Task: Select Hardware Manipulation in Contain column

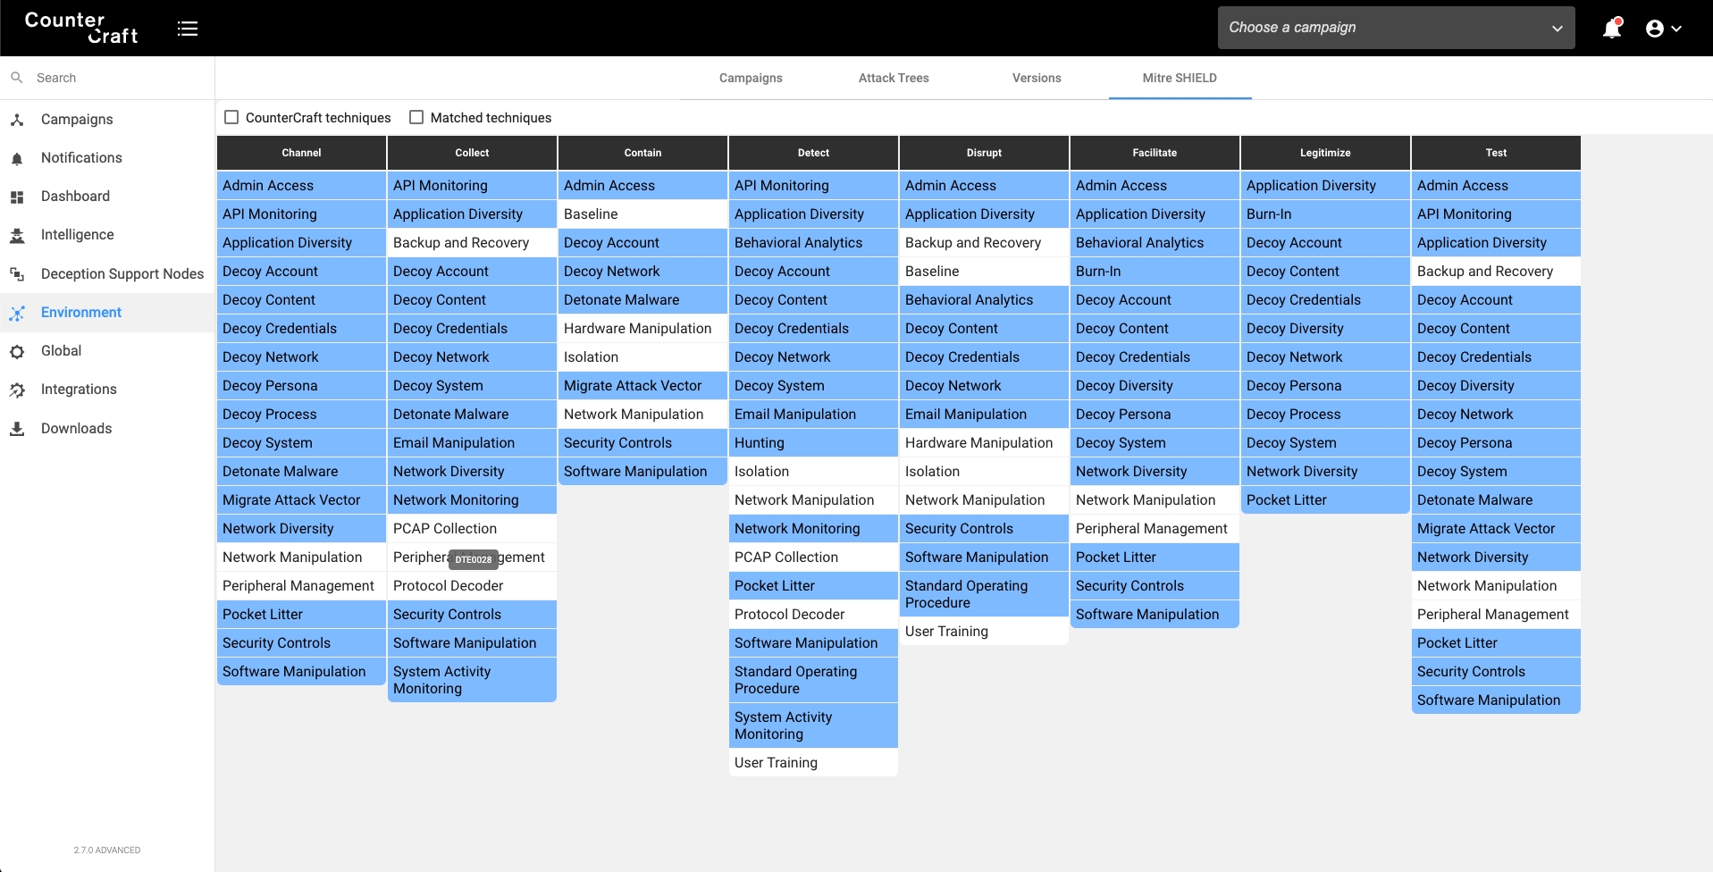Action: 642,329
